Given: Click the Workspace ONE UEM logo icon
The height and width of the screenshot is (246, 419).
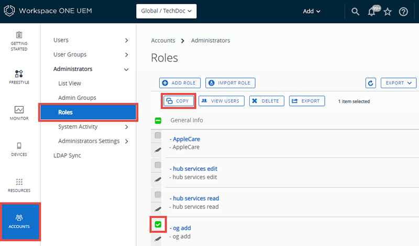Looking at the screenshot, I should [9, 11].
